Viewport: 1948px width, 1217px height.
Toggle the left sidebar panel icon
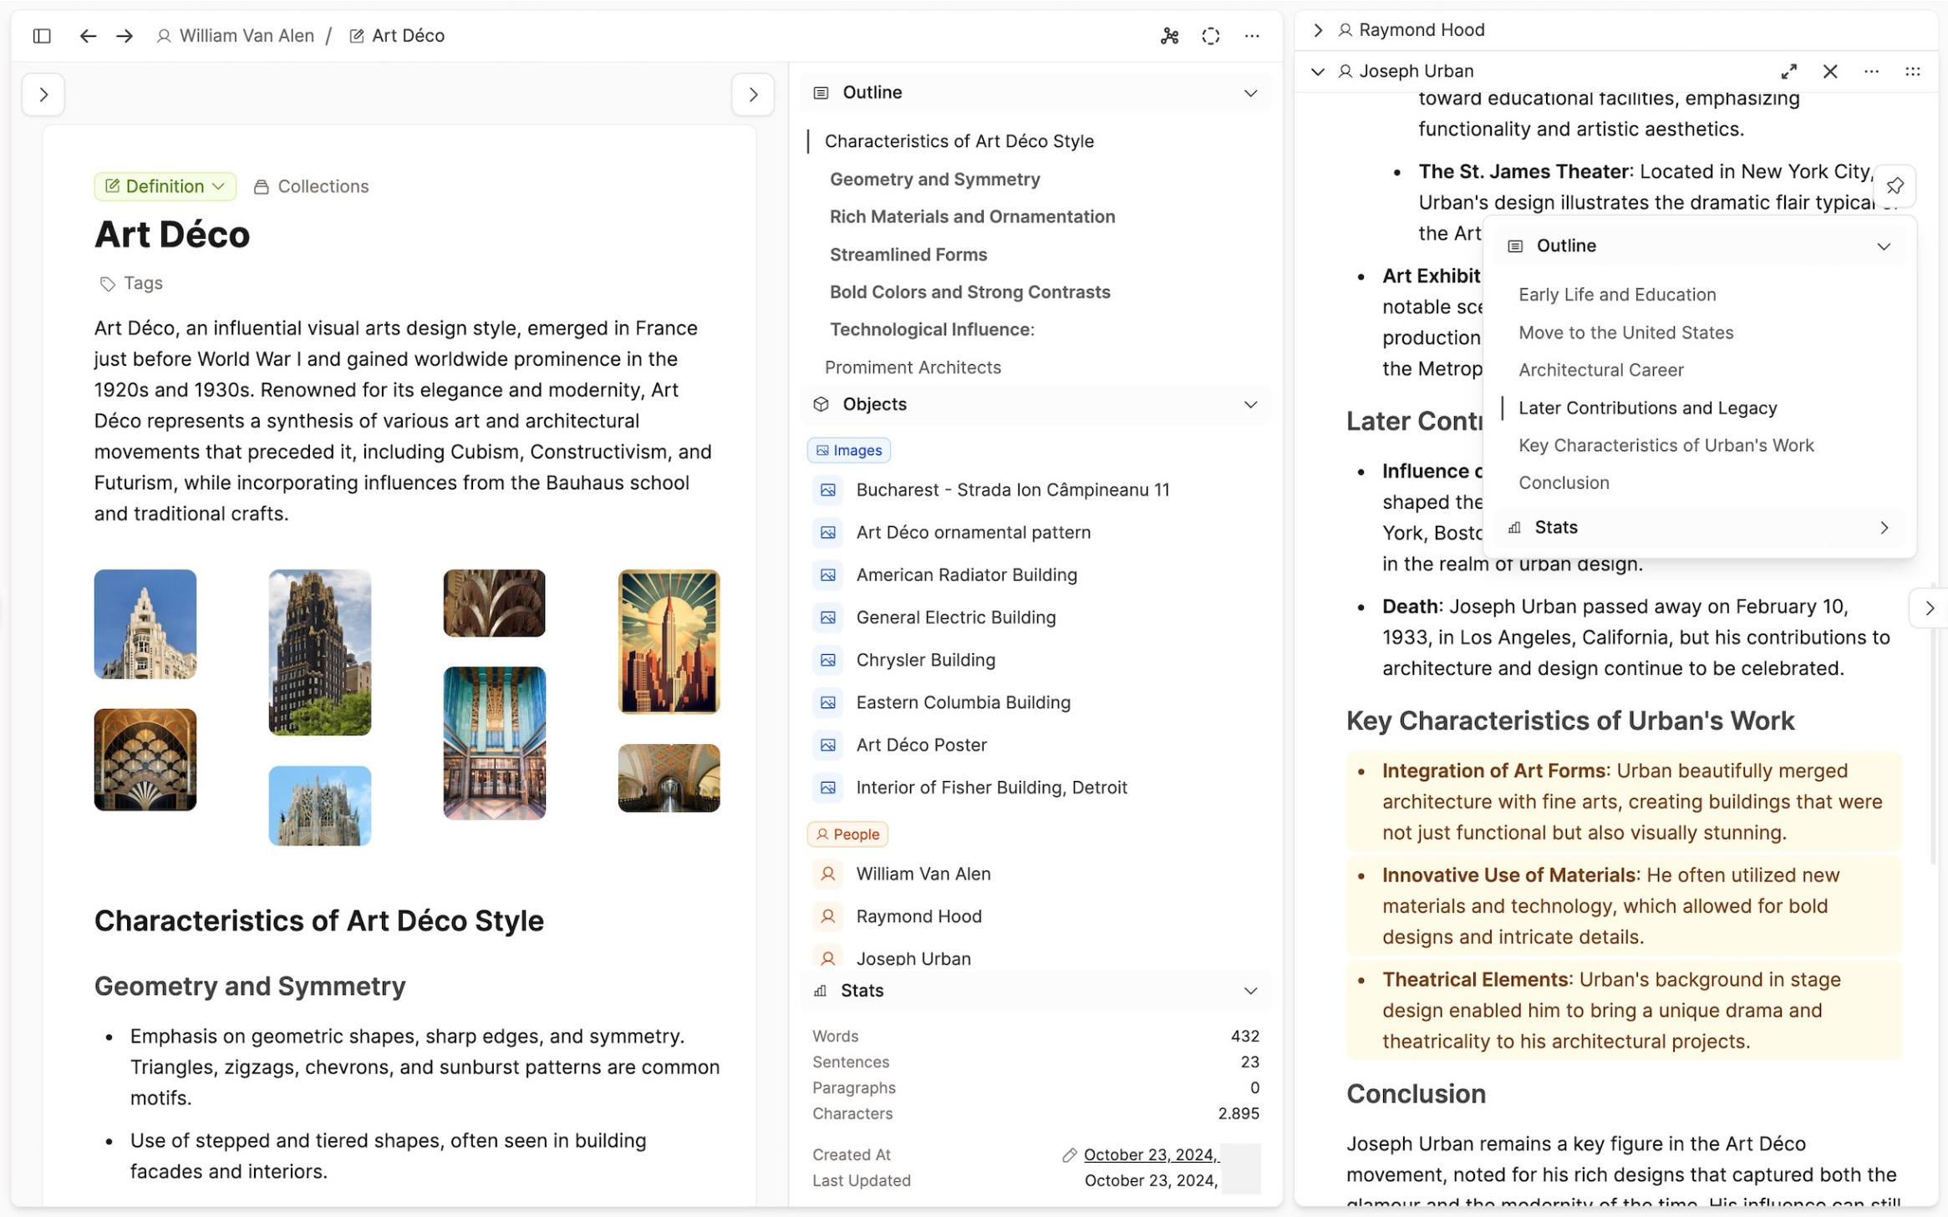42,36
